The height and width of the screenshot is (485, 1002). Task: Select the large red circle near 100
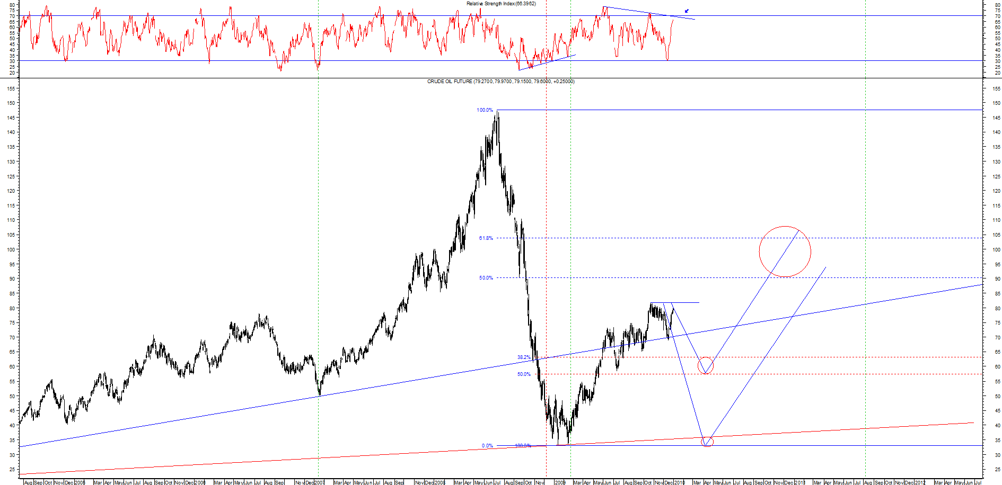point(785,252)
